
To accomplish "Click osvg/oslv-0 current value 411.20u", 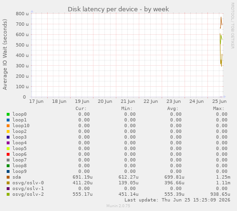I will point(82,183).
